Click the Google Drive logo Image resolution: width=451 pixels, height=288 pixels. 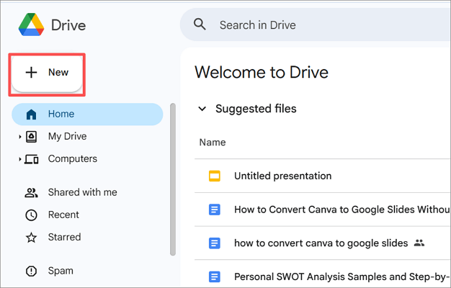tap(32, 24)
